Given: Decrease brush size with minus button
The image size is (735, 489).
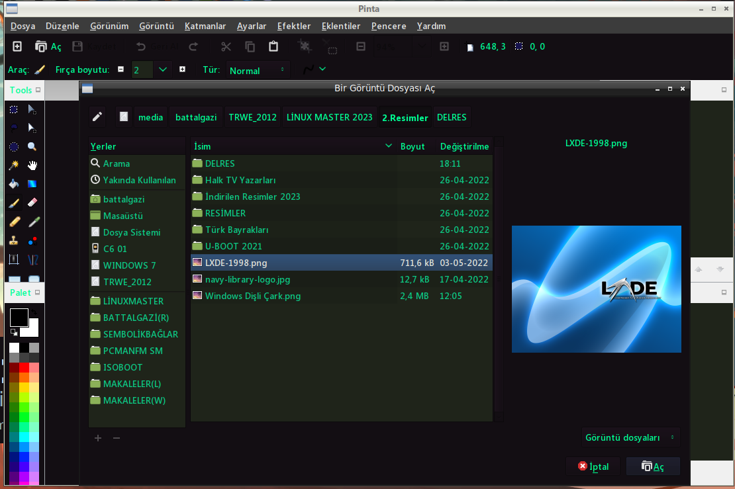Looking at the screenshot, I should click(121, 69).
